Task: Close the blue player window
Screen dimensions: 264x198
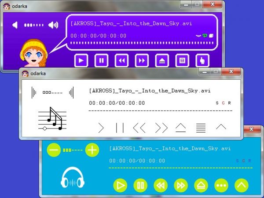Action: point(251,129)
